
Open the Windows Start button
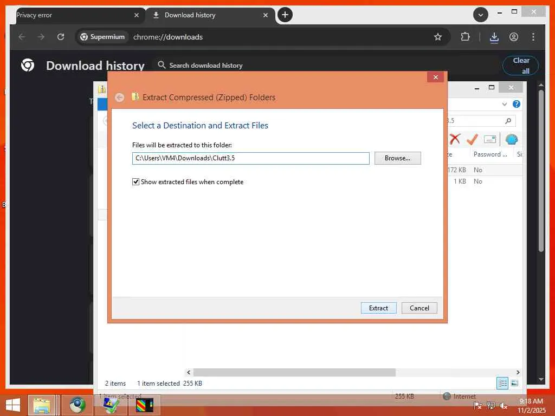pos(13,405)
